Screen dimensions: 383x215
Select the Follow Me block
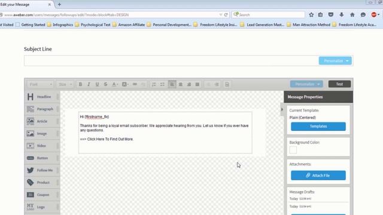(42, 170)
